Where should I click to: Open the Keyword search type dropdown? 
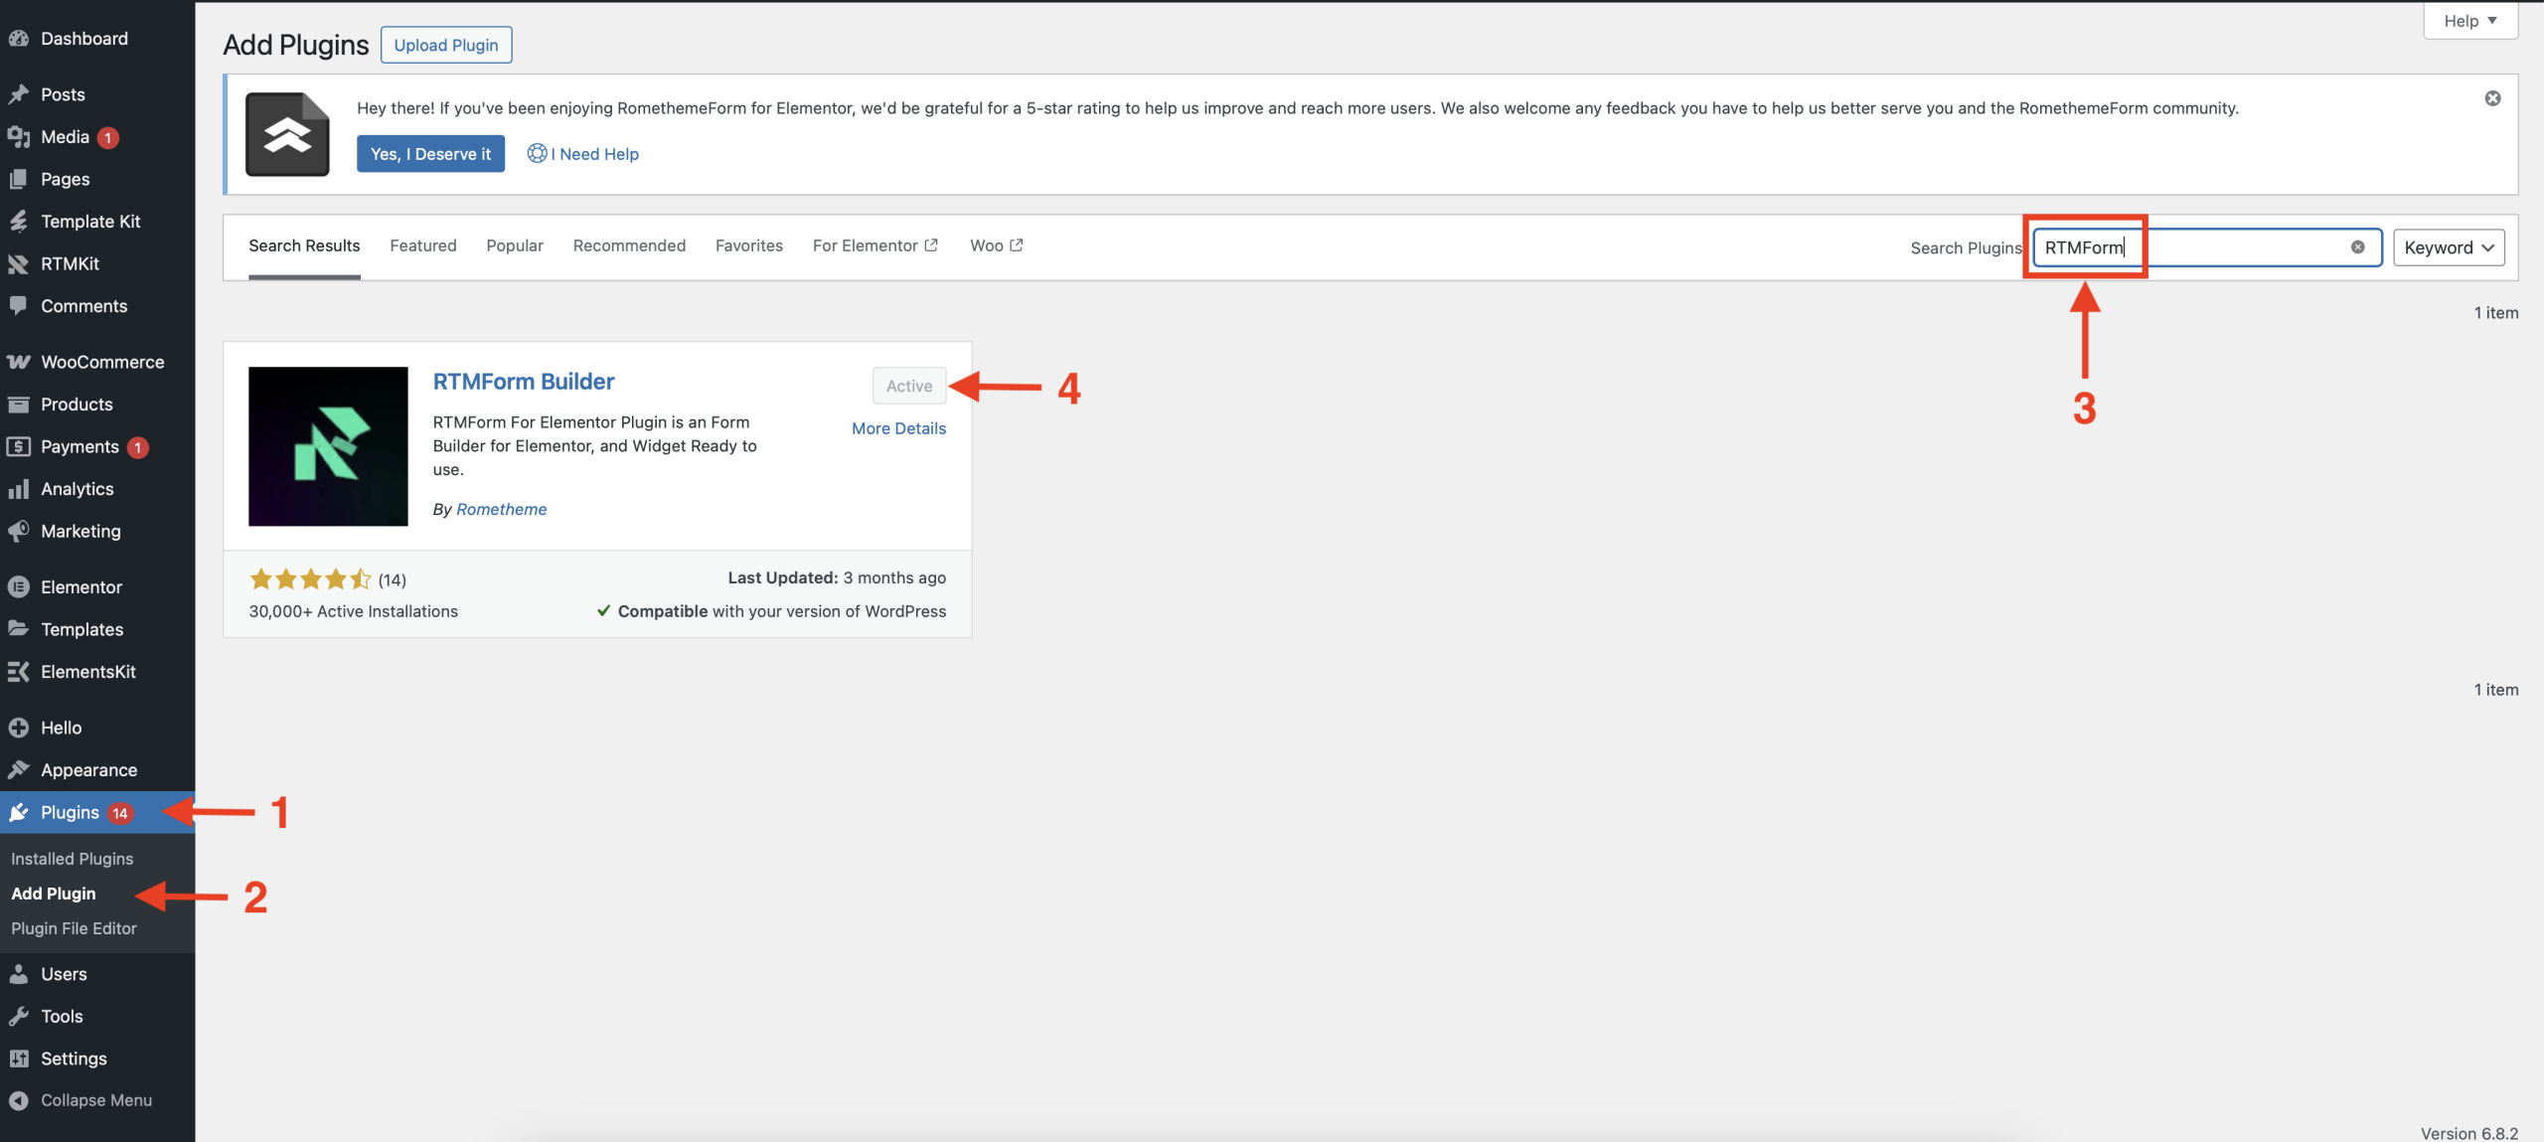pyautogui.click(x=2448, y=247)
